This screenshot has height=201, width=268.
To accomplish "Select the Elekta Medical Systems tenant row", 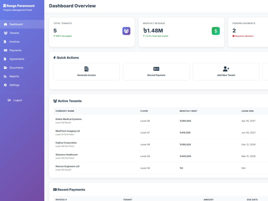I will pyautogui.click(x=161, y=121).
